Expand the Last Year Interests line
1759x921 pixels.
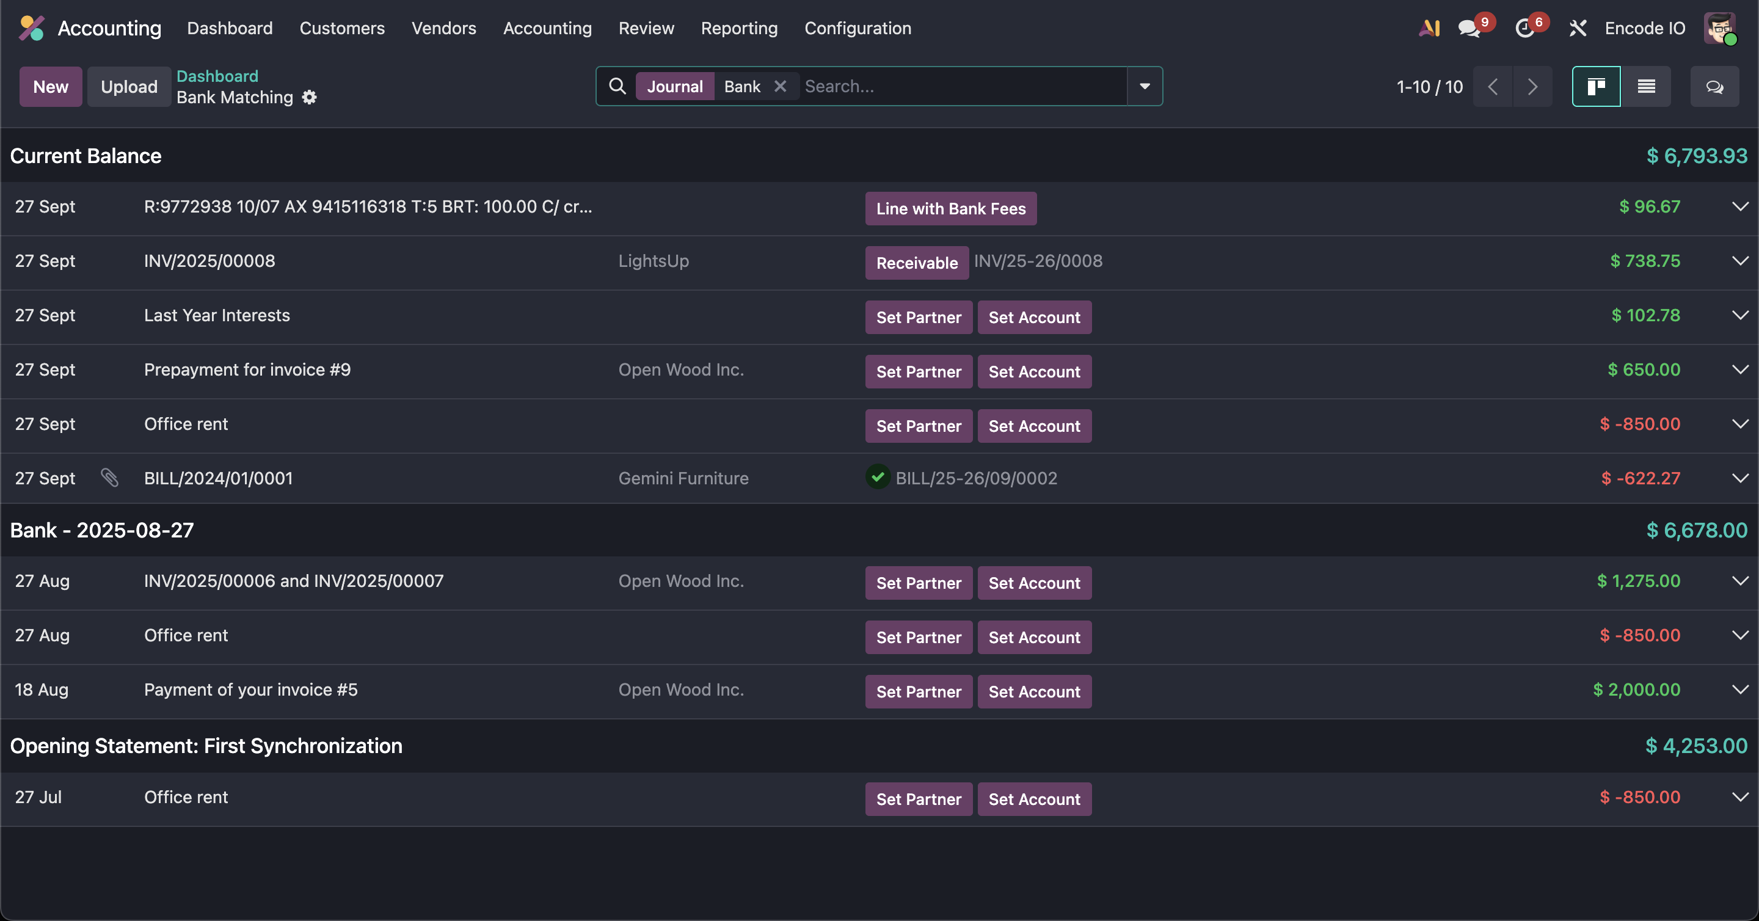(1740, 315)
